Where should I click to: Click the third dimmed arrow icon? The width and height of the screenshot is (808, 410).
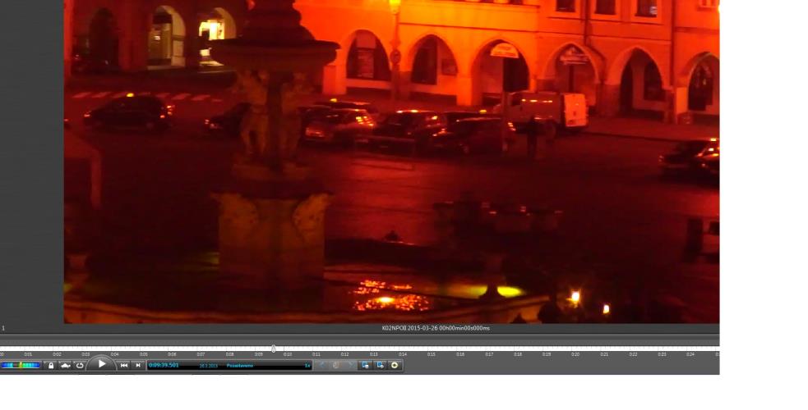[x=350, y=365]
